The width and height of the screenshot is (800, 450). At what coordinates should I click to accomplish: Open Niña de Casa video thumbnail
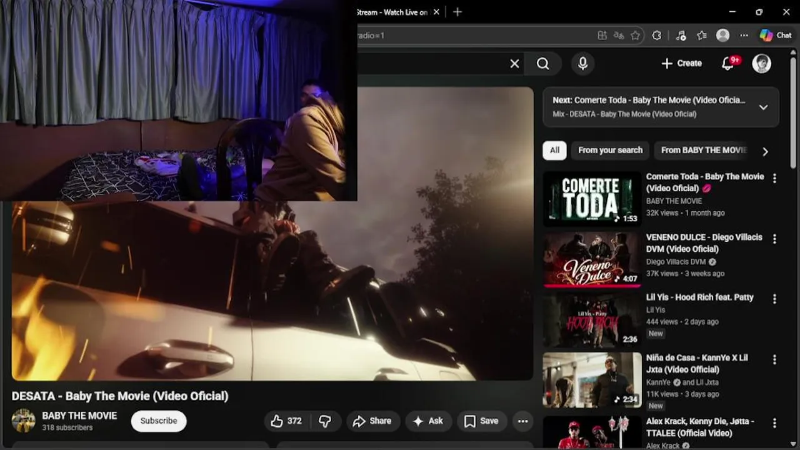[592, 380]
